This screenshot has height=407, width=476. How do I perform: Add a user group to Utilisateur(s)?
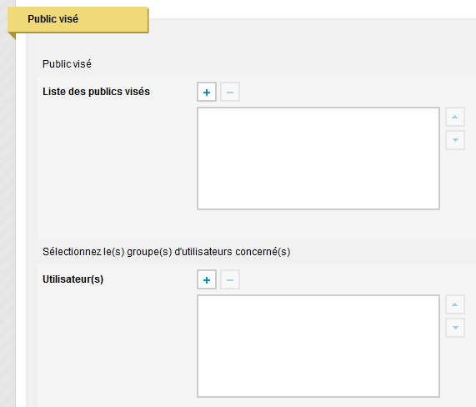(207, 279)
